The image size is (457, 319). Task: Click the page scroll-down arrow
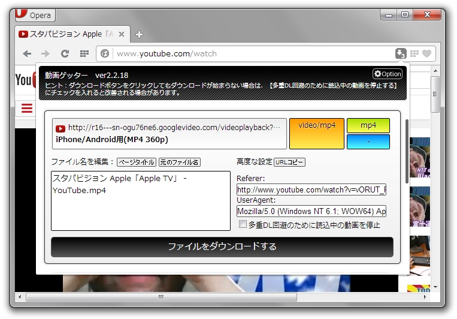click(435, 287)
